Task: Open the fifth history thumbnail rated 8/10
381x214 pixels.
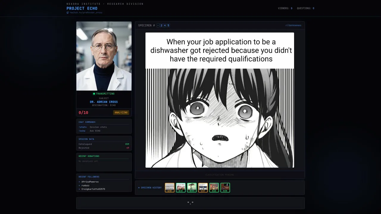Action: pos(214,188)
